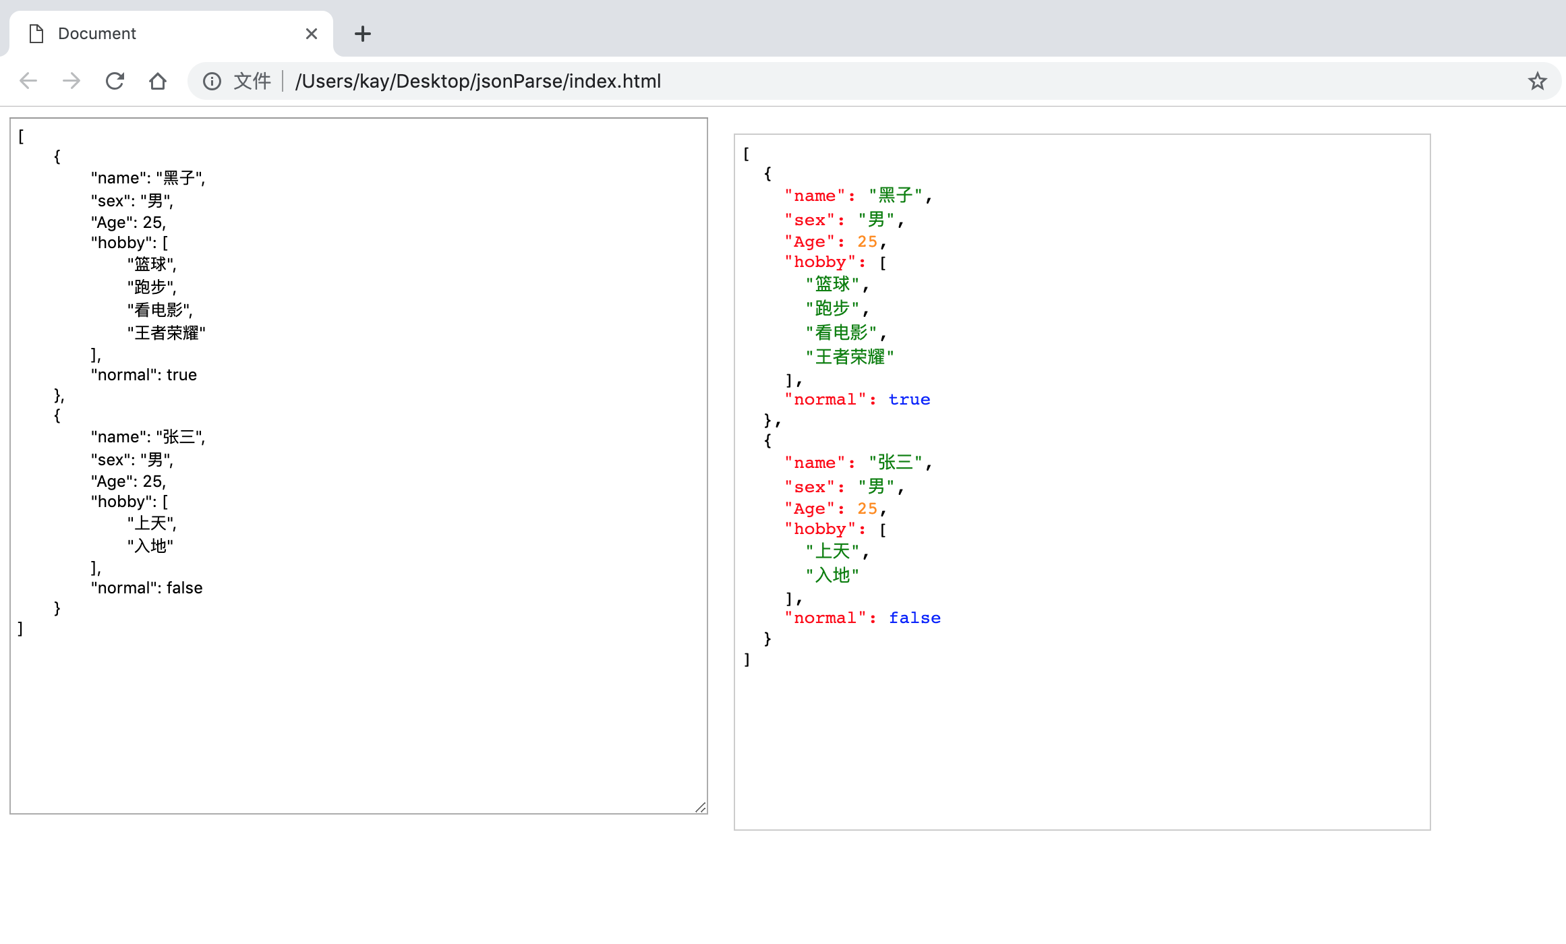The image size is (1566, 944).
Task: Bookmark this page with star
Action: click(x=1537, y=81)
